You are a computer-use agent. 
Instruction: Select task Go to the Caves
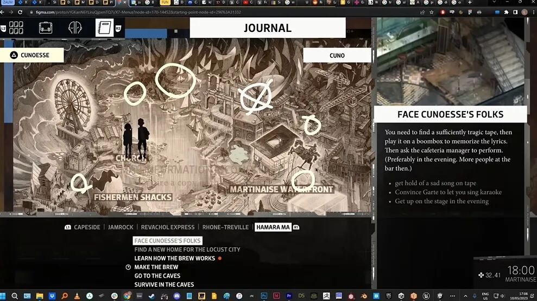pos(157,276)
